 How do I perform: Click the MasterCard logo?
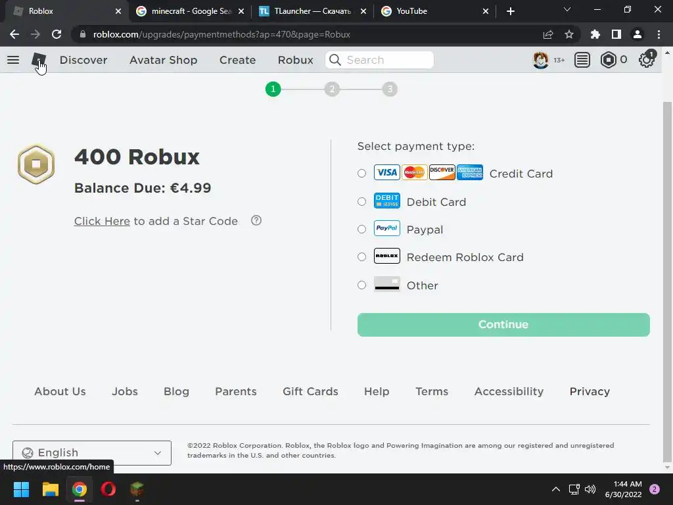[414, 172]
